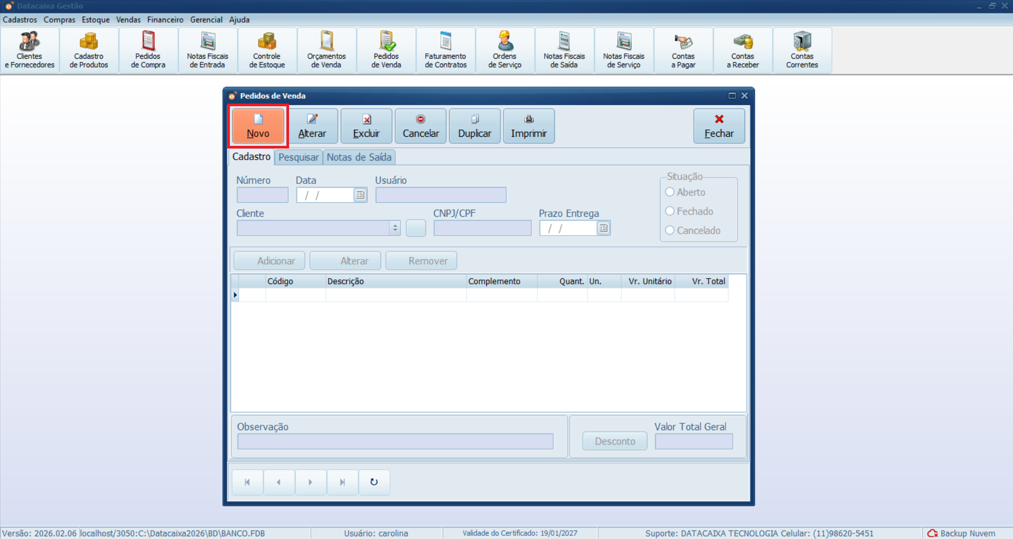The width and height of the screenshot is (1013, 539).
Task: Open Controle de Estoque module
Action: (x=267, y=51)
